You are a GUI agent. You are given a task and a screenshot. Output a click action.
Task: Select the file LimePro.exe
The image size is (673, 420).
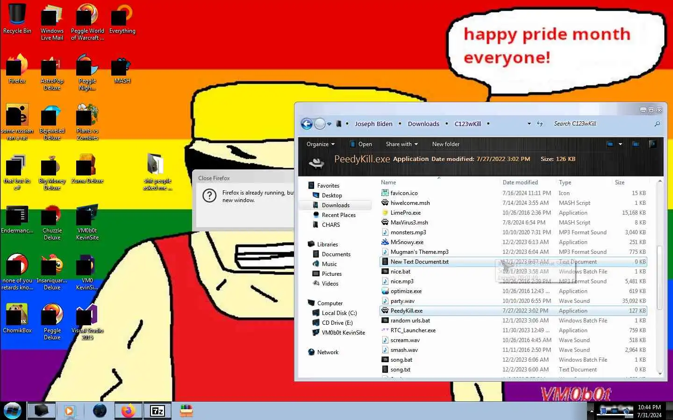514,212
